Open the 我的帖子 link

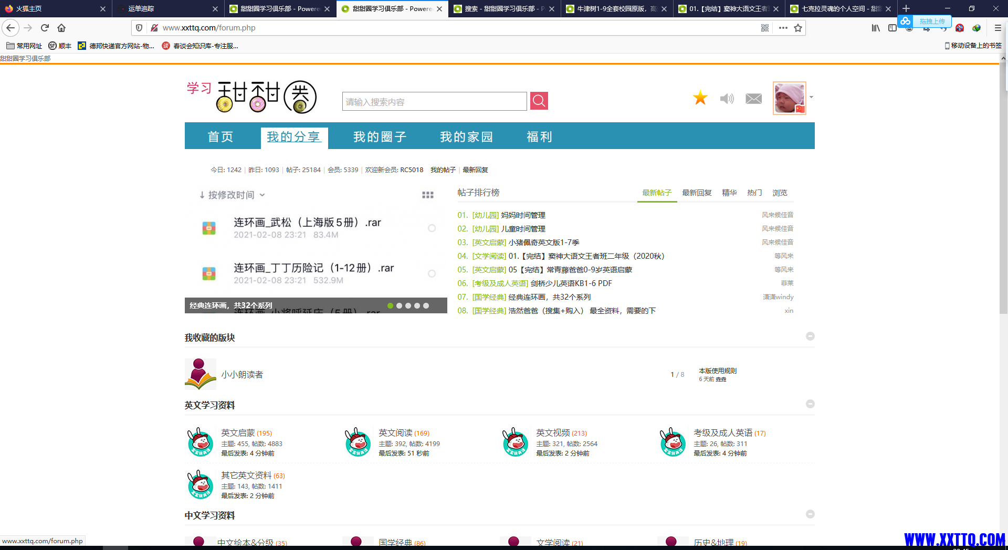[443, 170]
